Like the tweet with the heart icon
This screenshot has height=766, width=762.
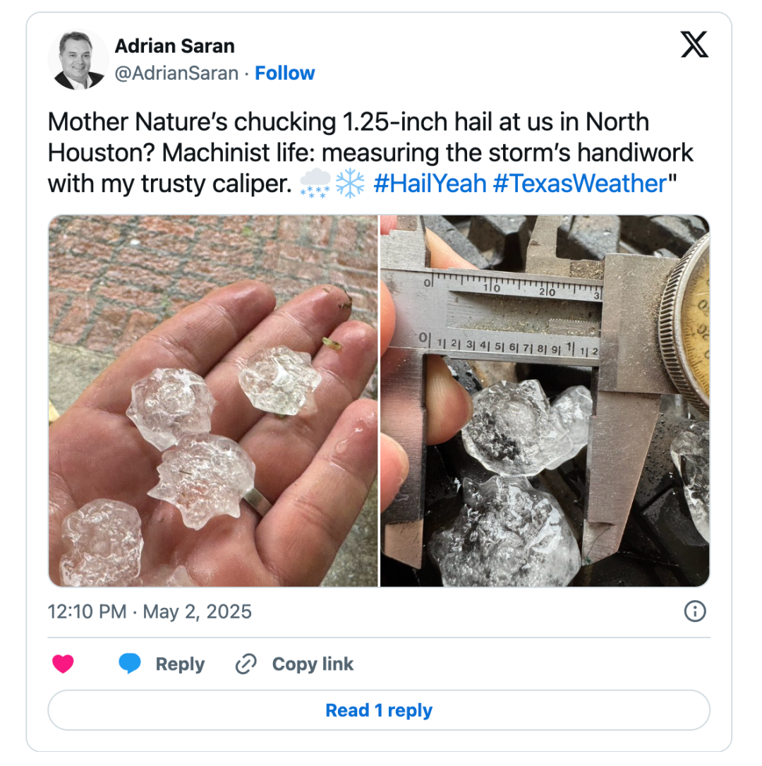[63, 664]
